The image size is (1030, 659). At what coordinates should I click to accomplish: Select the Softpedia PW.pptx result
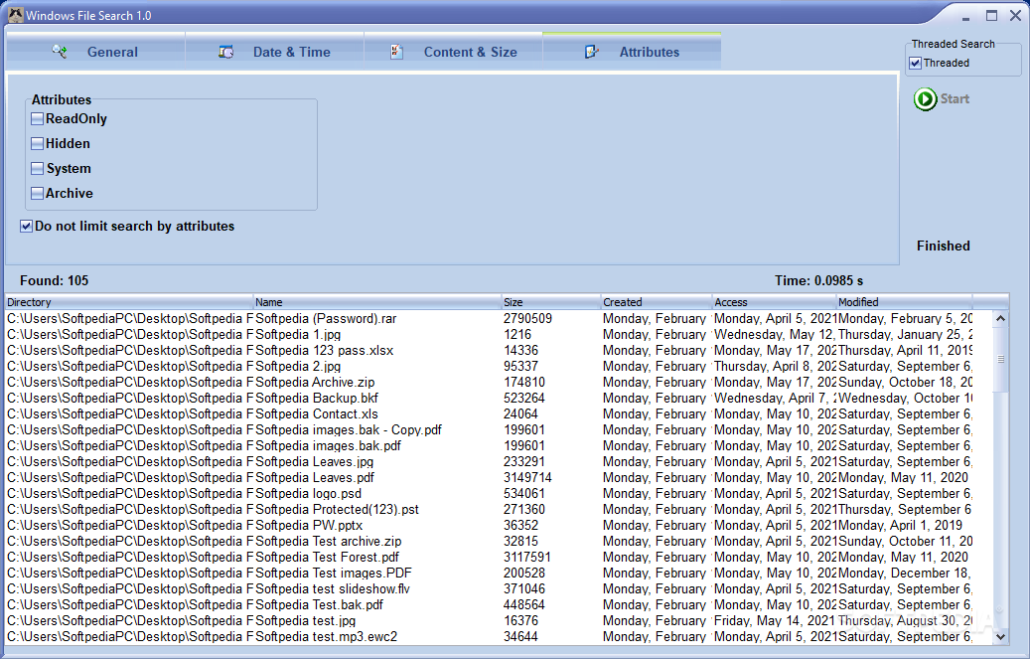coord(490,525)
